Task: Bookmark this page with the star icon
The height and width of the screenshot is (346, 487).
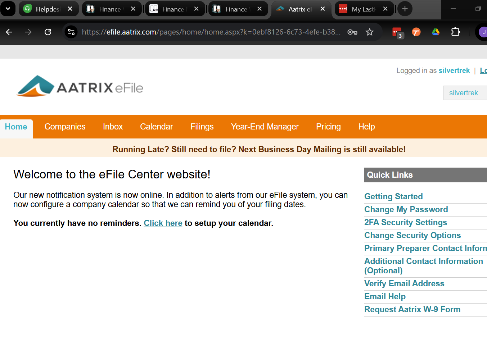Action: pos(370,32)
